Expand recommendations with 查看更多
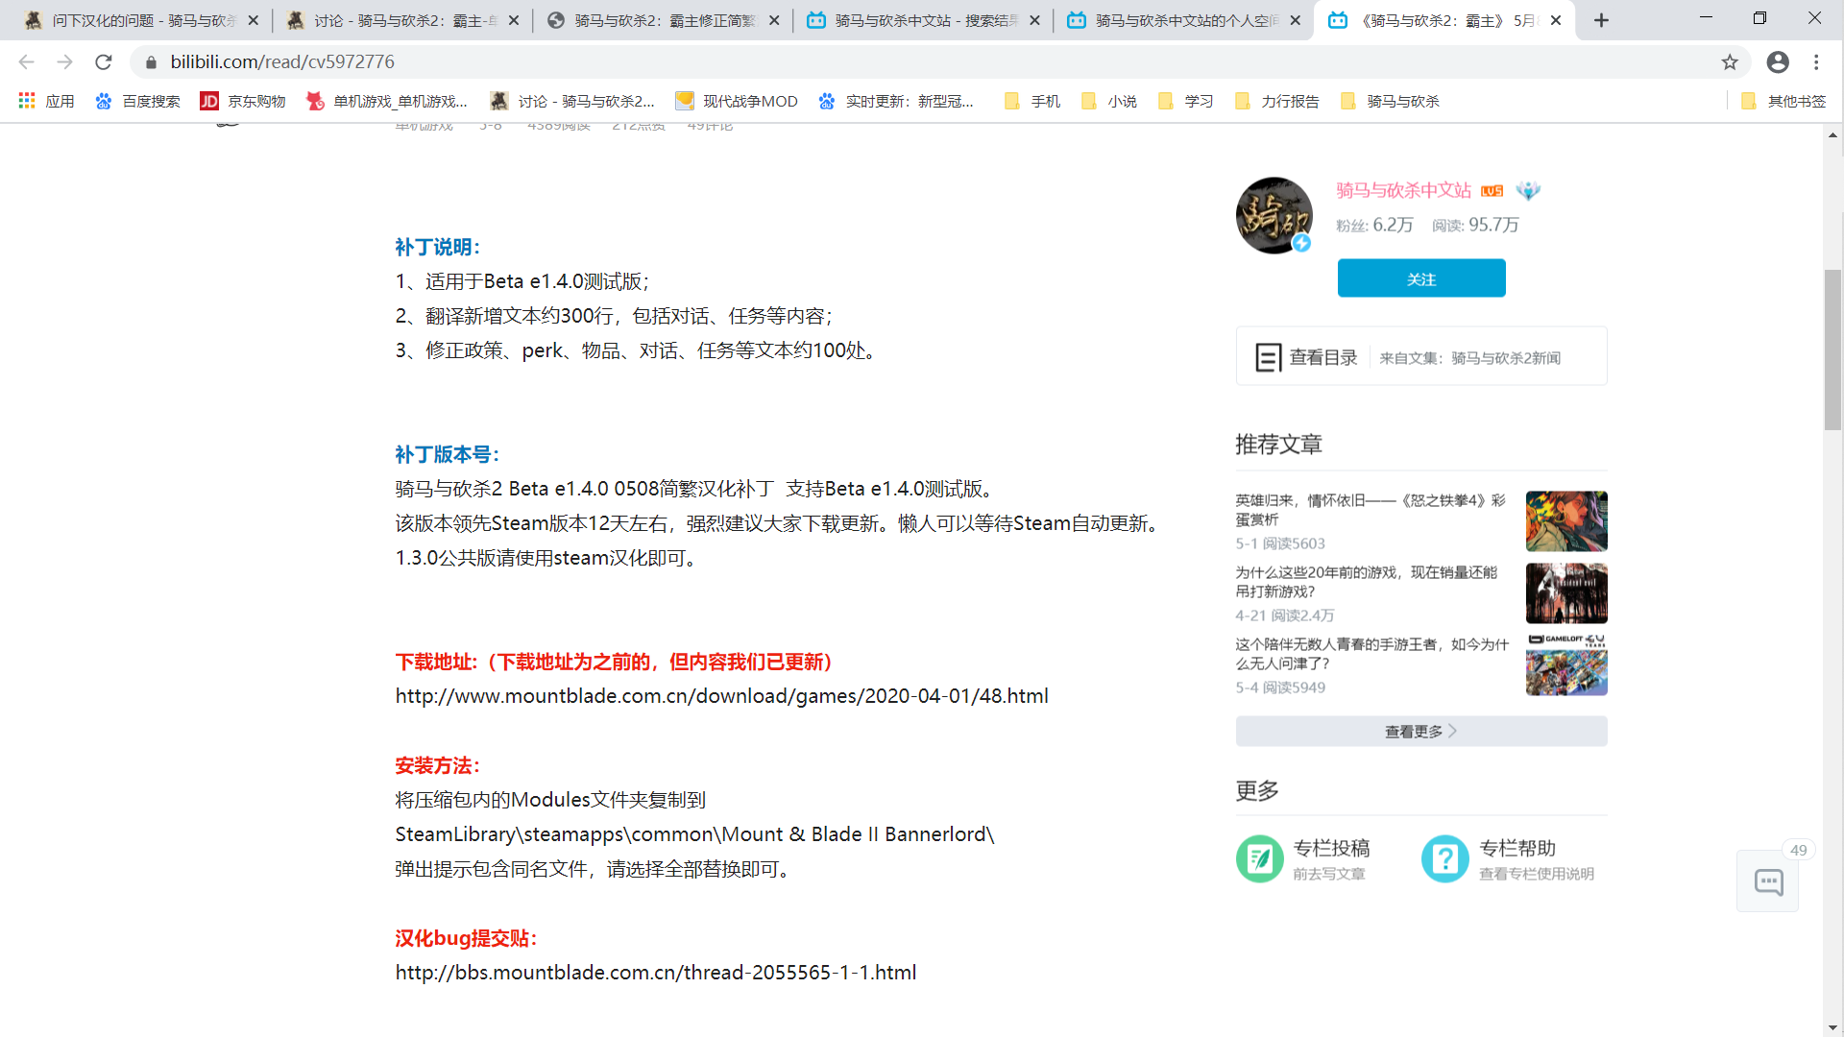Screen dimensions: 1844x1037 (1421, 731)
